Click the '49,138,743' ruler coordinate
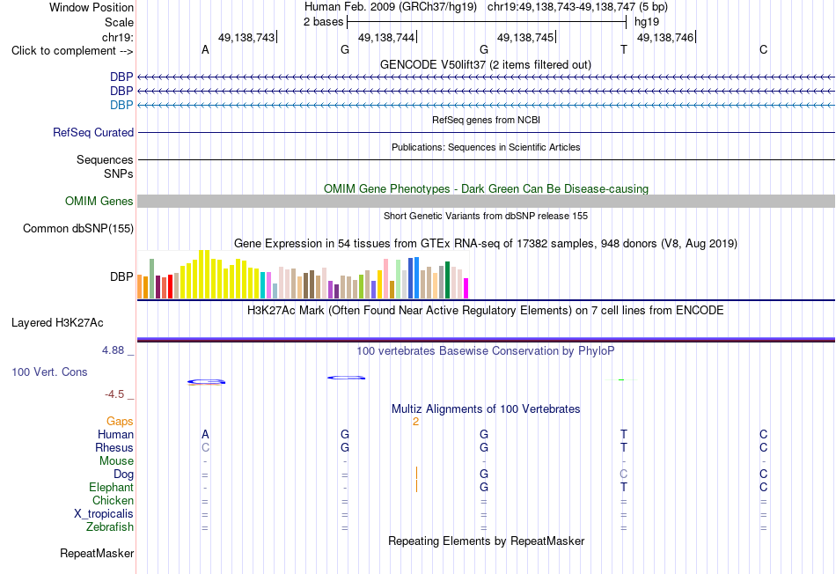The height and width of the screenshot is (574, 836). pos(246,37)
